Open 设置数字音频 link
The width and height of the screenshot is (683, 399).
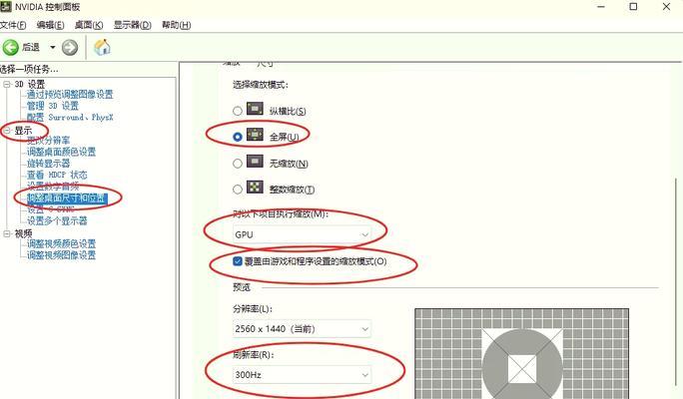[53, 187]
